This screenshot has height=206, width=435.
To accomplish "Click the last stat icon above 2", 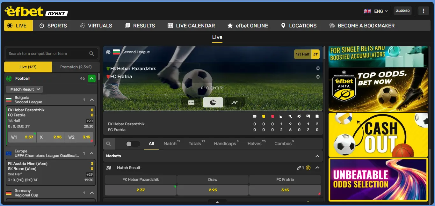I will pyautogui.click(x=317, y=117).
